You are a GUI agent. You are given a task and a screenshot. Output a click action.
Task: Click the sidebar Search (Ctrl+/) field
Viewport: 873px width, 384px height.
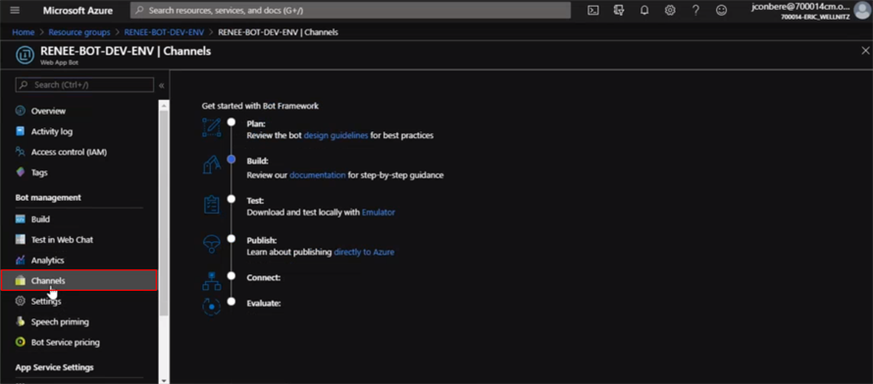pyautogui.click(x=84, y=85)
